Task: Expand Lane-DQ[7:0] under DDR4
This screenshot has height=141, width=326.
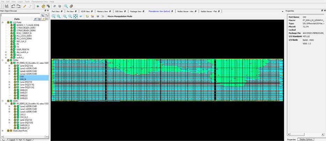Action: click(x=9, y=82)
